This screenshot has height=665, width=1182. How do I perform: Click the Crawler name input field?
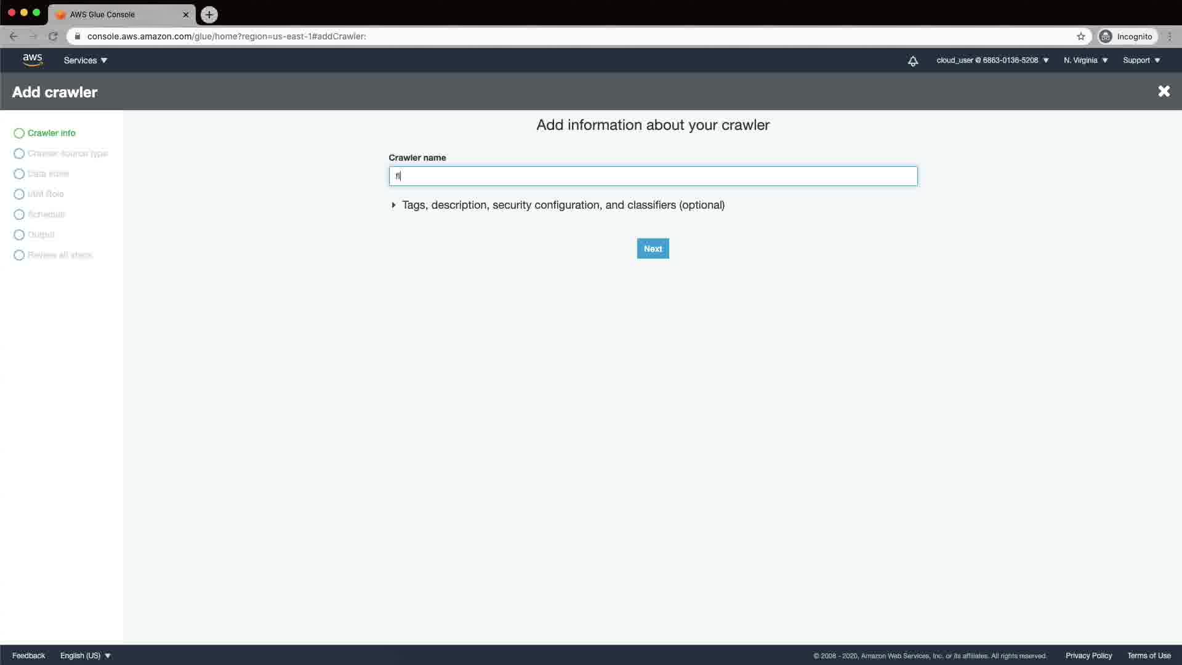653,176
